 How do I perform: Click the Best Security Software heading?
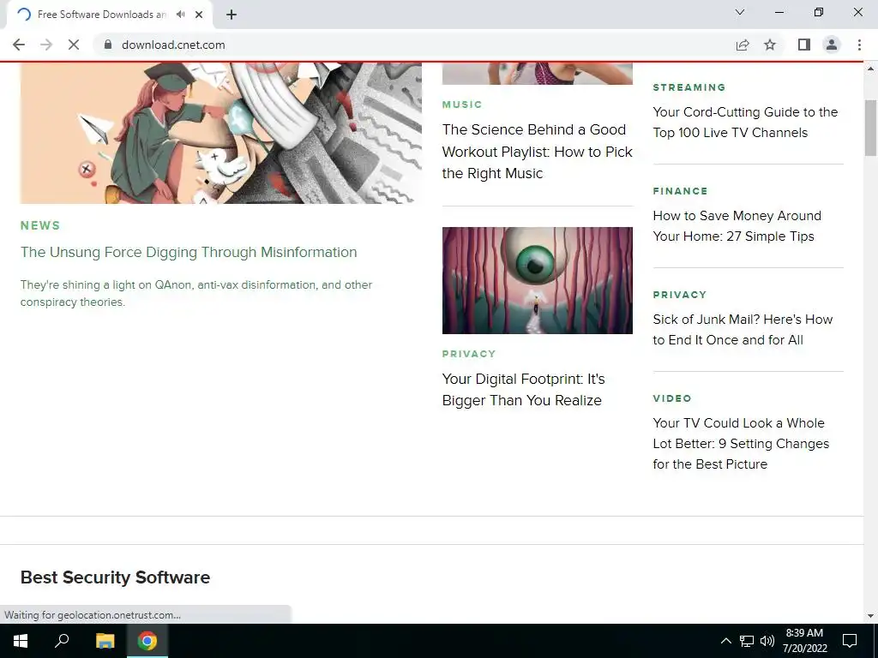click(x=116, y=577)
